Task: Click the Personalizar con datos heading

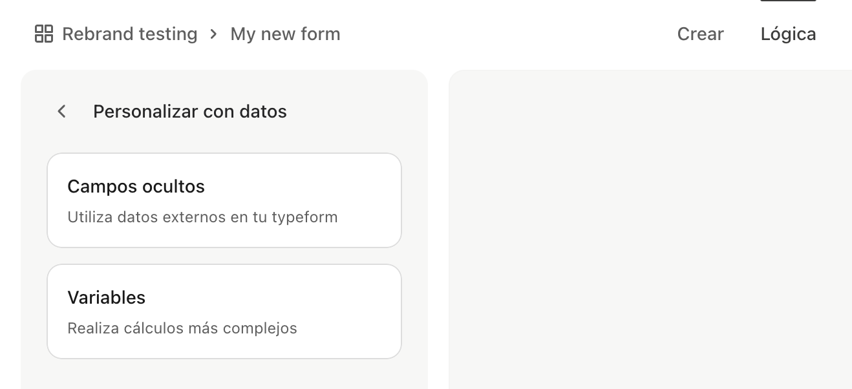Action: click(190, 111)
